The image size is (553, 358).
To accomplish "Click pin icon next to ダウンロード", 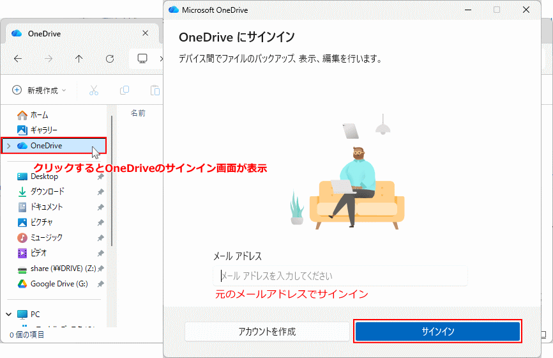I will pos(100,192).
